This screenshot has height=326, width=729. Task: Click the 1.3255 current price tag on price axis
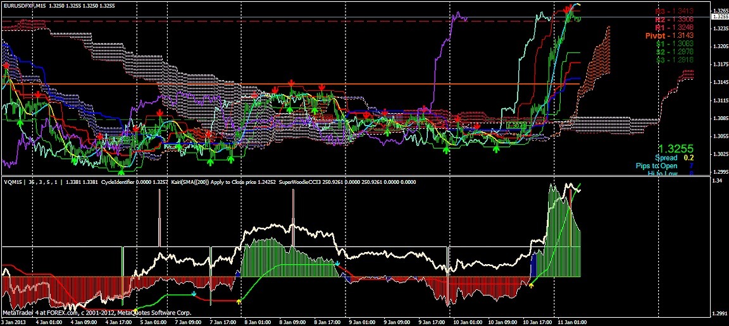[719, 17]
